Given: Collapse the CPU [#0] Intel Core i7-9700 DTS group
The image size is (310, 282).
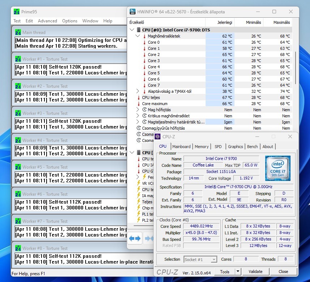Looking at the screenshot, I should click(132, 30).
